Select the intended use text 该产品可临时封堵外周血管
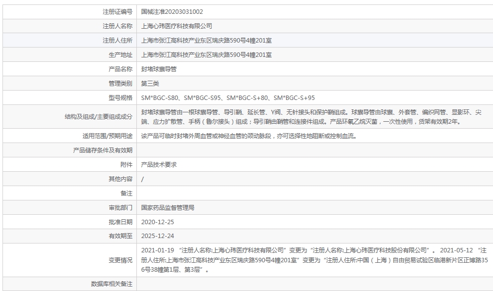Viewport: 493px width, 291px height. [x=249, y=136]
